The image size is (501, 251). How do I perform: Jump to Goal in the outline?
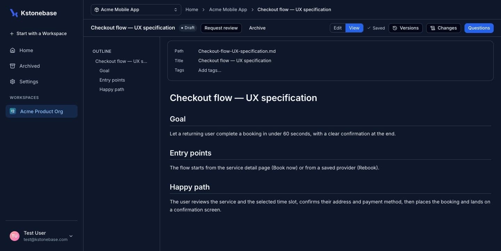tap(104, 70)
